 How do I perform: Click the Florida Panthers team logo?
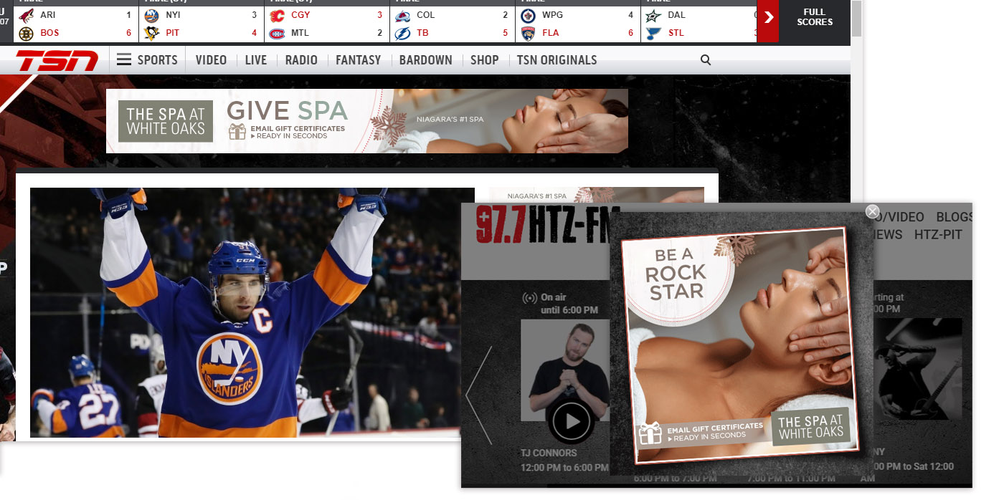[528, 33]
